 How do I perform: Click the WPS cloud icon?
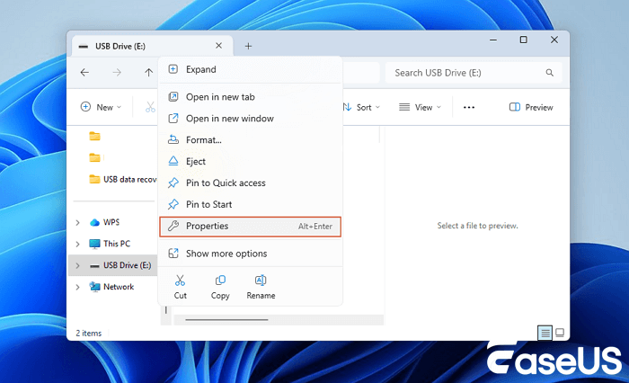click(94, 222)
